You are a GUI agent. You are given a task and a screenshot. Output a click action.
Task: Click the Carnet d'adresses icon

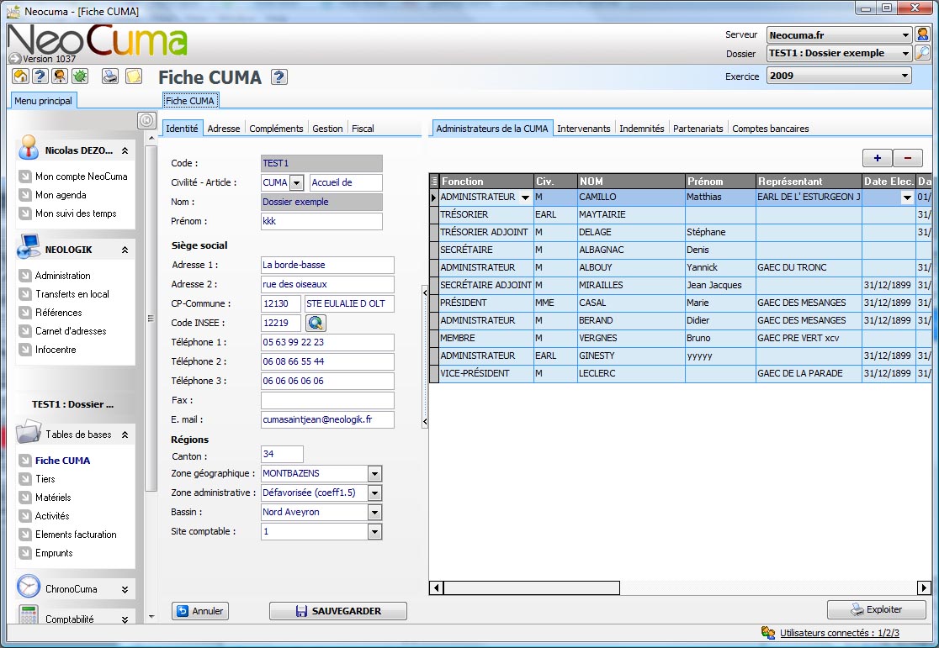[25, 331]
